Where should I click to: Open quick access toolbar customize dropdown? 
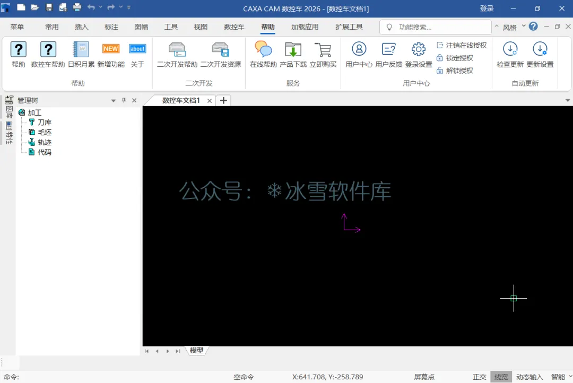point(128,7)
